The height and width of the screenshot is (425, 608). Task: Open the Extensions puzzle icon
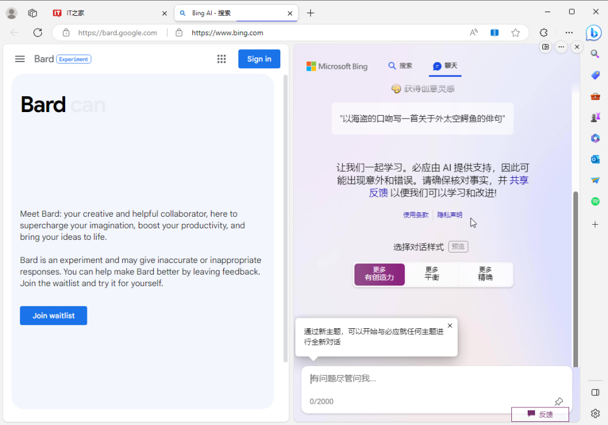(544, 33)
